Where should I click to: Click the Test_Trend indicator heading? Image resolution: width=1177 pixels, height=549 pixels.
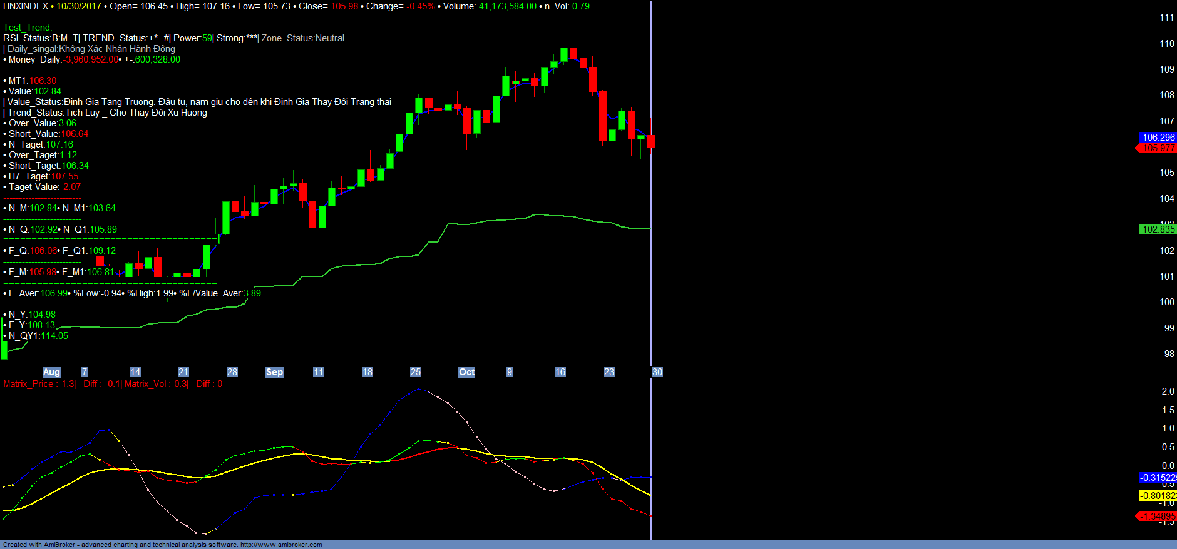28,28
